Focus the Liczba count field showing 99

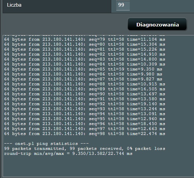click(x=123, y=5)
